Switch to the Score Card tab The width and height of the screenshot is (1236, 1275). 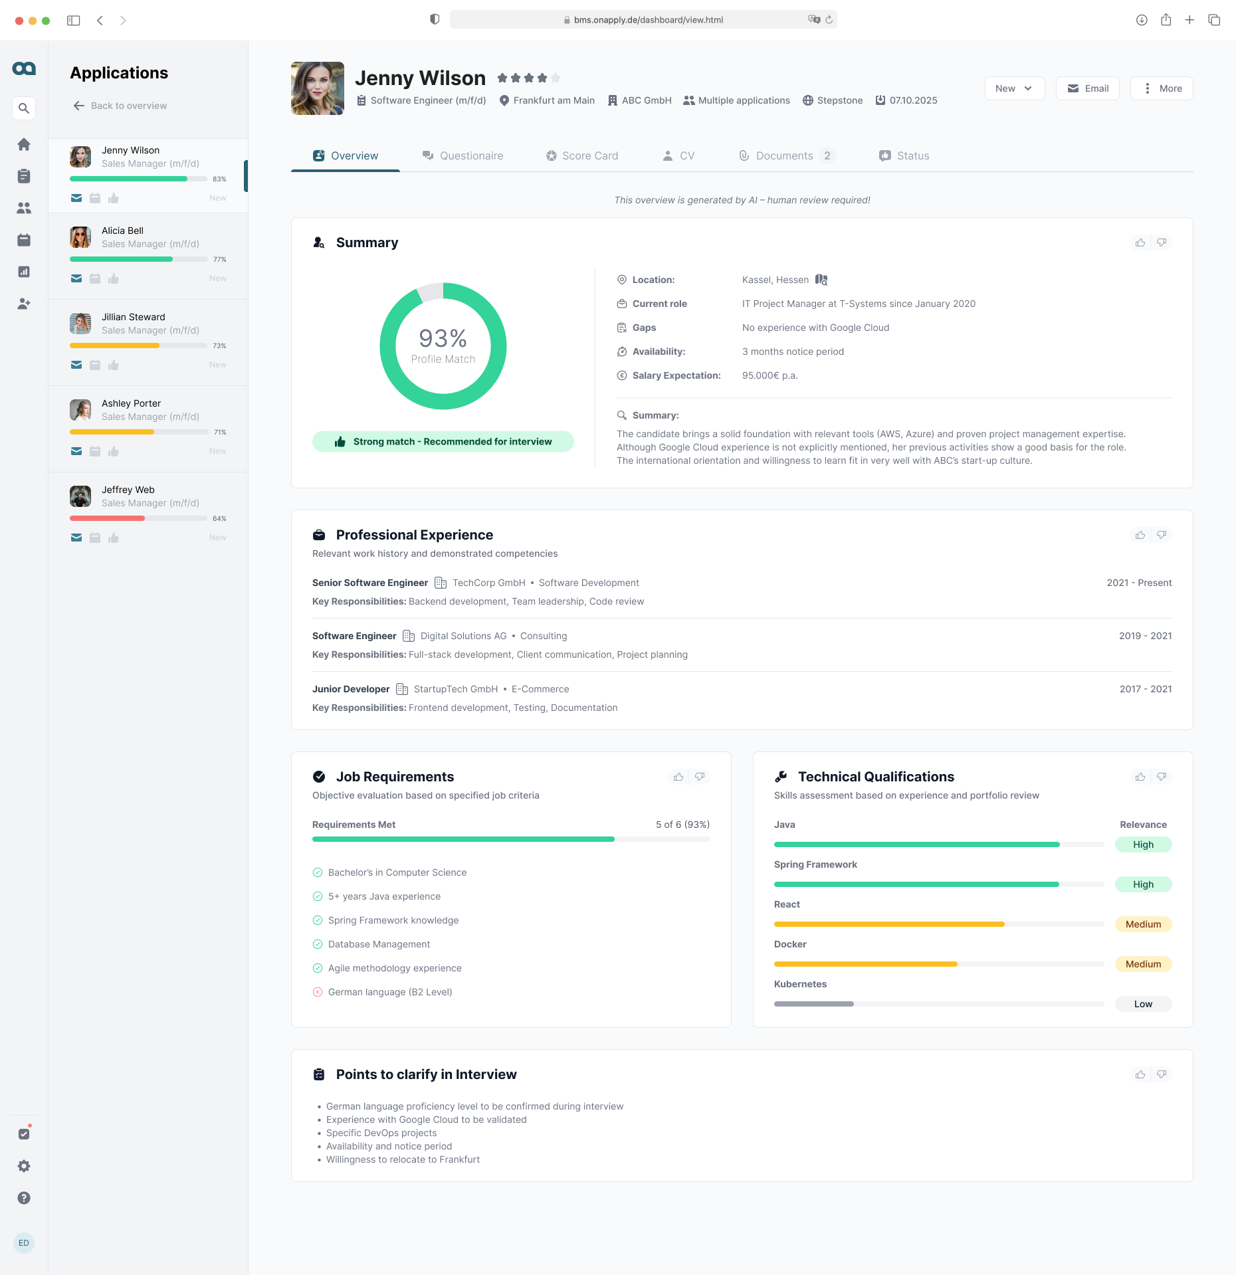582,155
